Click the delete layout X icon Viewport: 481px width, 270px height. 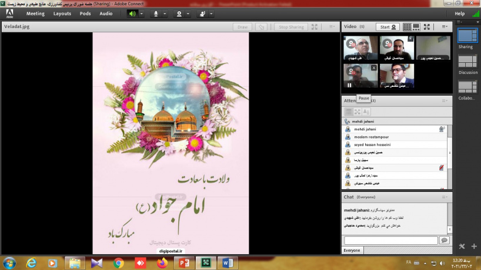[462, 246]
